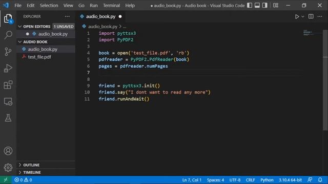Split the editor to the right

[x=311, y=16]
